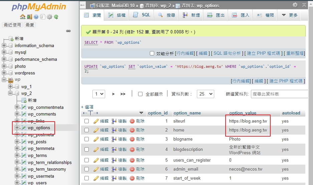
Task: Click the back arrow in header
Action: point(83,5)
